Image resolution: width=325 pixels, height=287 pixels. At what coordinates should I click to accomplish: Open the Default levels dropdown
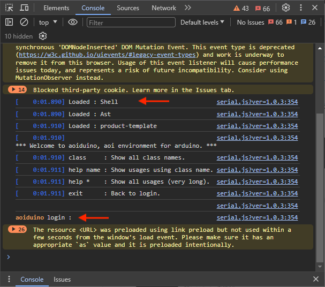tap(202, 22)
